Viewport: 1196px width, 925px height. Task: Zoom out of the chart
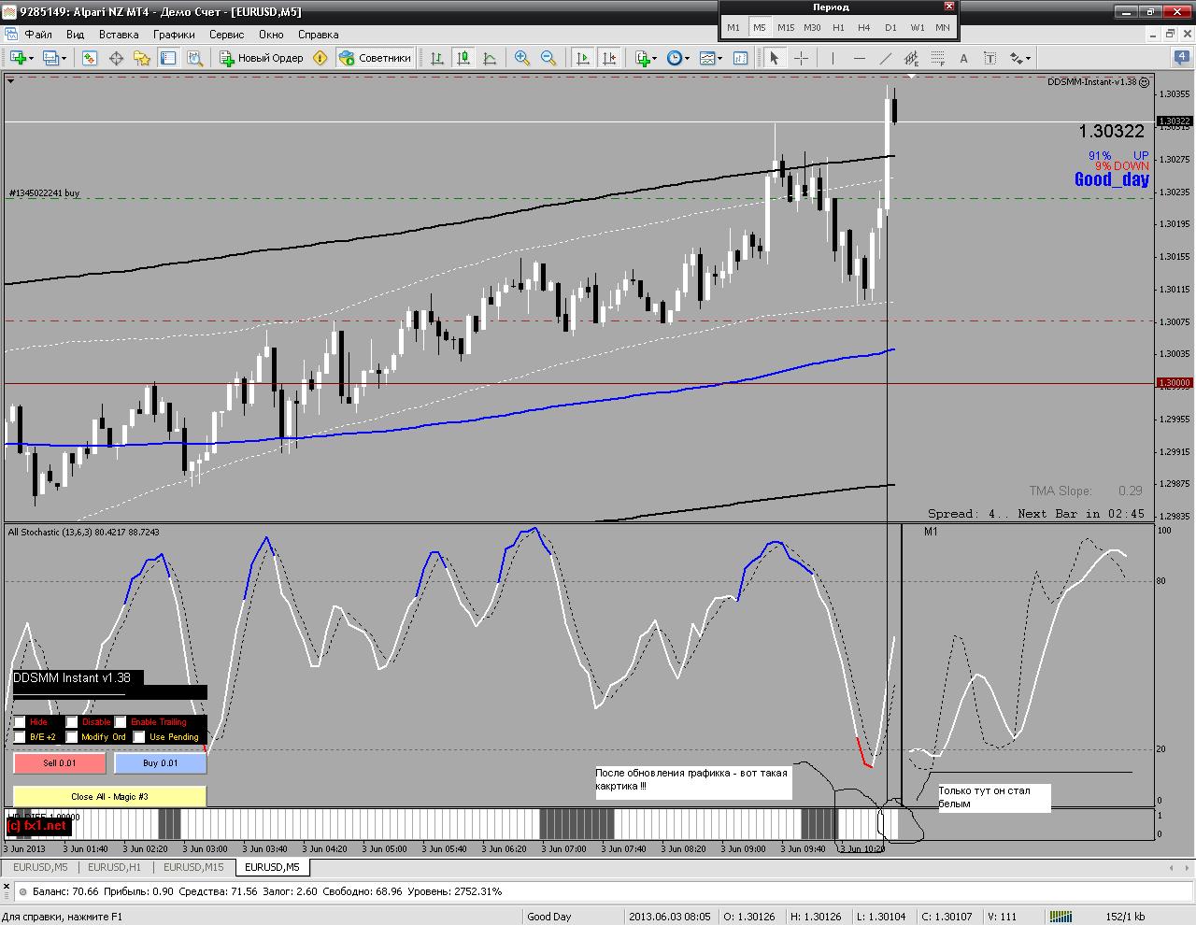pyautogui.click(x=548, y=58)
